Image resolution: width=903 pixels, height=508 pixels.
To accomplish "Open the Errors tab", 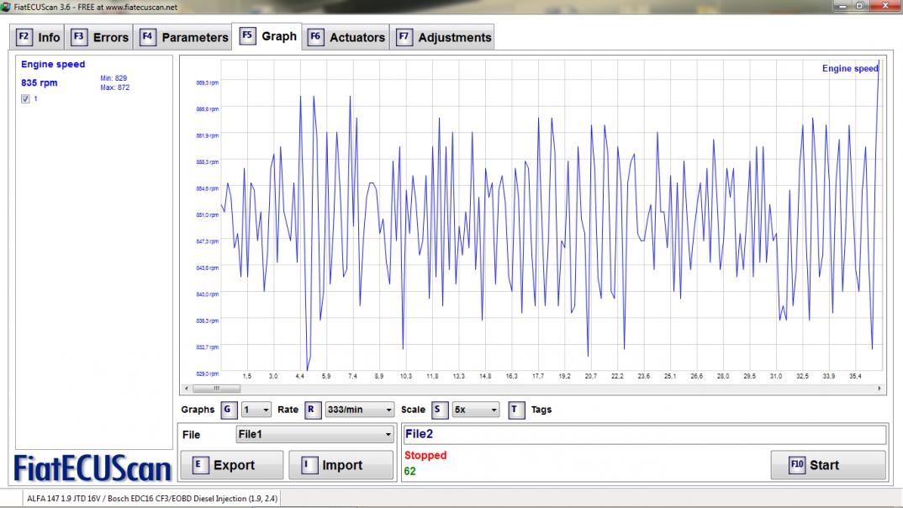I will tap(100, 37).
